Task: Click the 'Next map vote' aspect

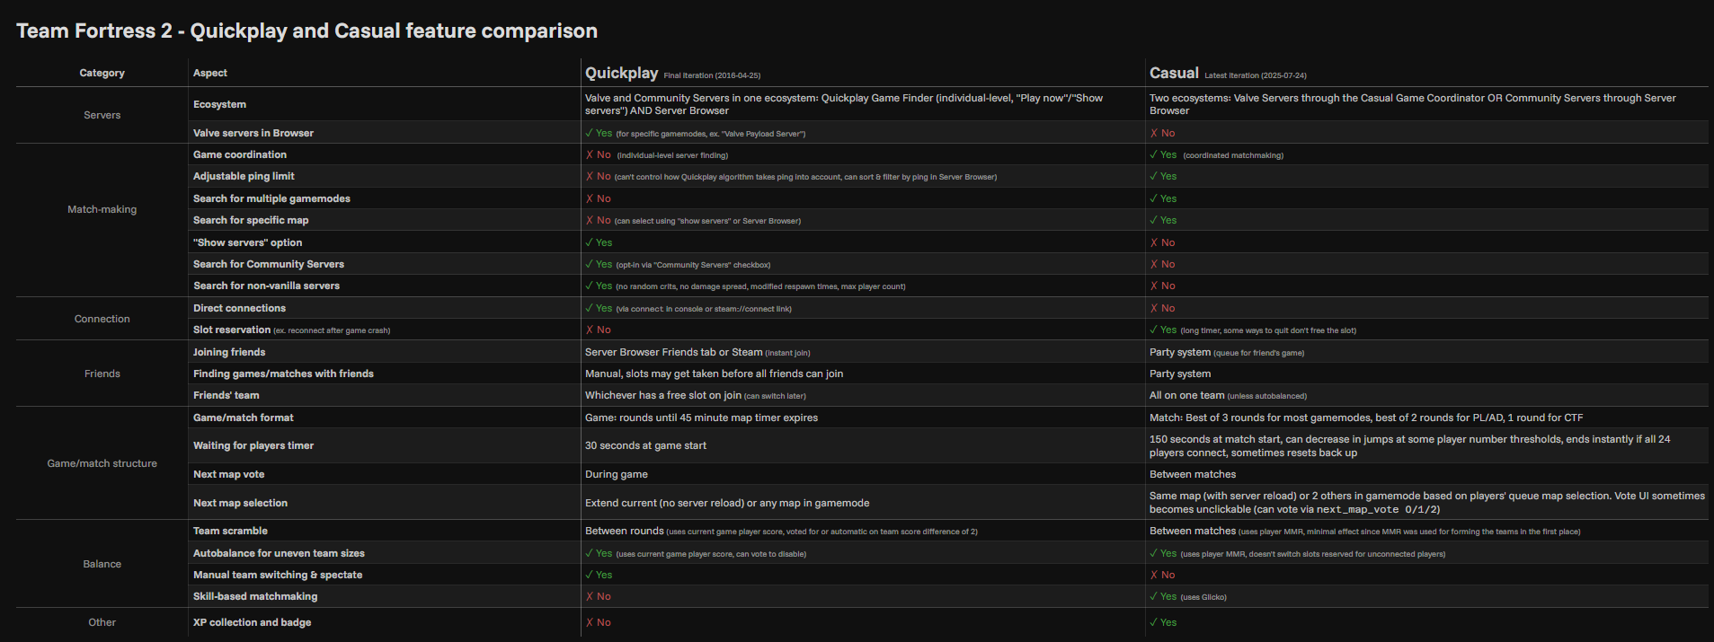Action: click(228, 474)
